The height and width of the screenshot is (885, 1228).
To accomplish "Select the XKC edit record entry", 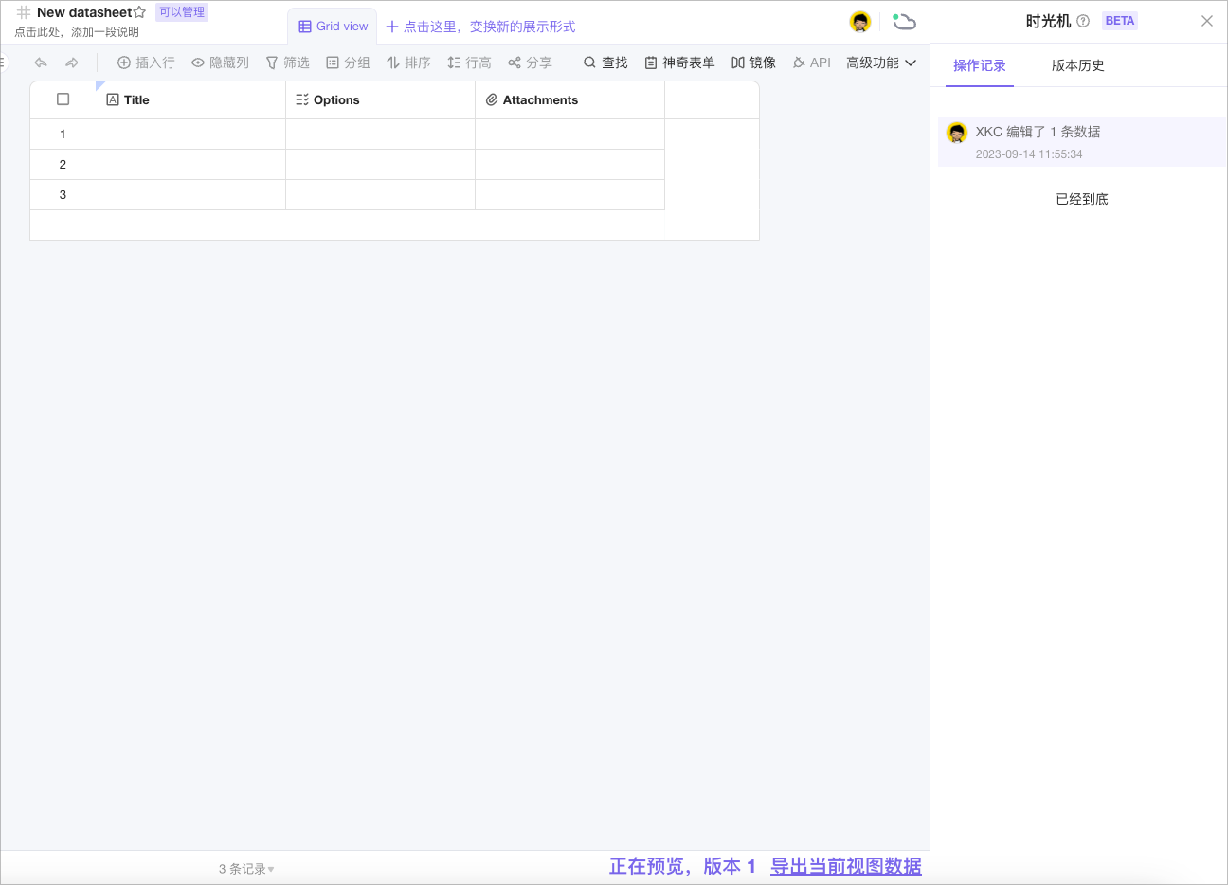I will pyautogui.click(x=1081, y=142).
